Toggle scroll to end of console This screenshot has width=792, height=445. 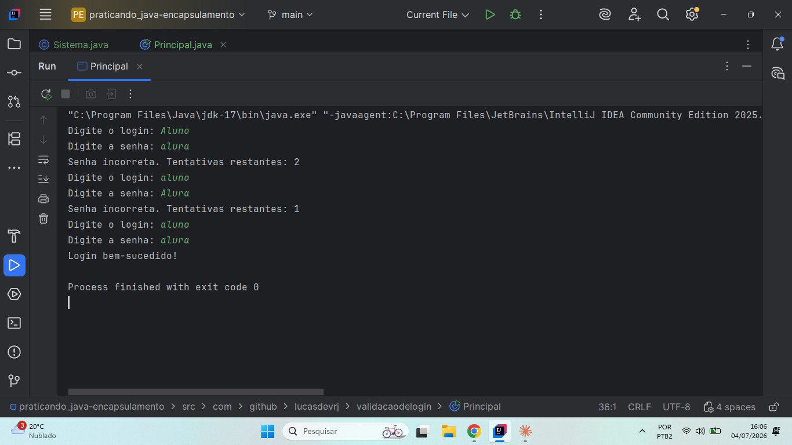(43, 179)
